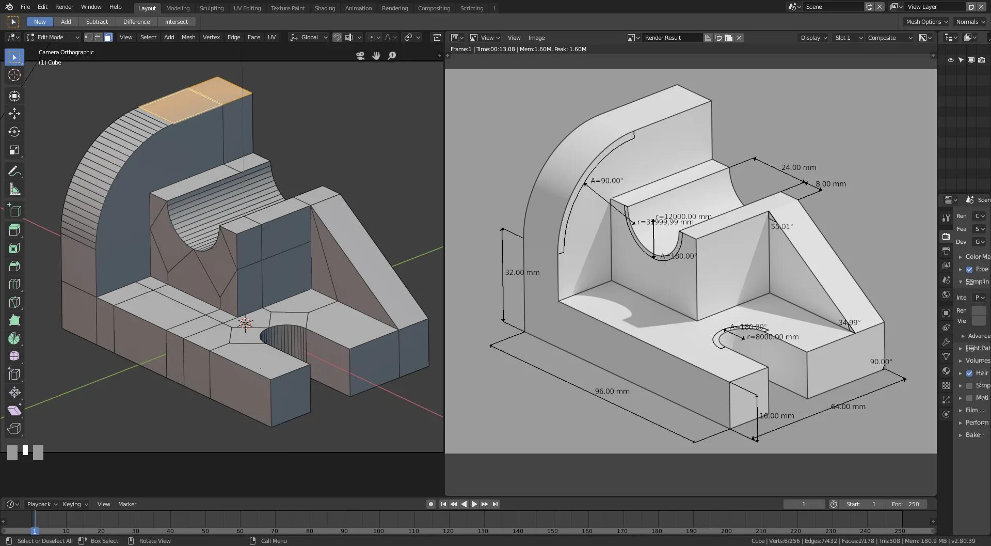This screenshot has width=991, height=546.
Task: Switch to the Sculpting workspace tab
Action: point(211,8)
